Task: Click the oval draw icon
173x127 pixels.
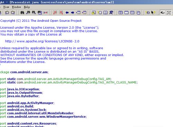Action: (x=163, y=12)
